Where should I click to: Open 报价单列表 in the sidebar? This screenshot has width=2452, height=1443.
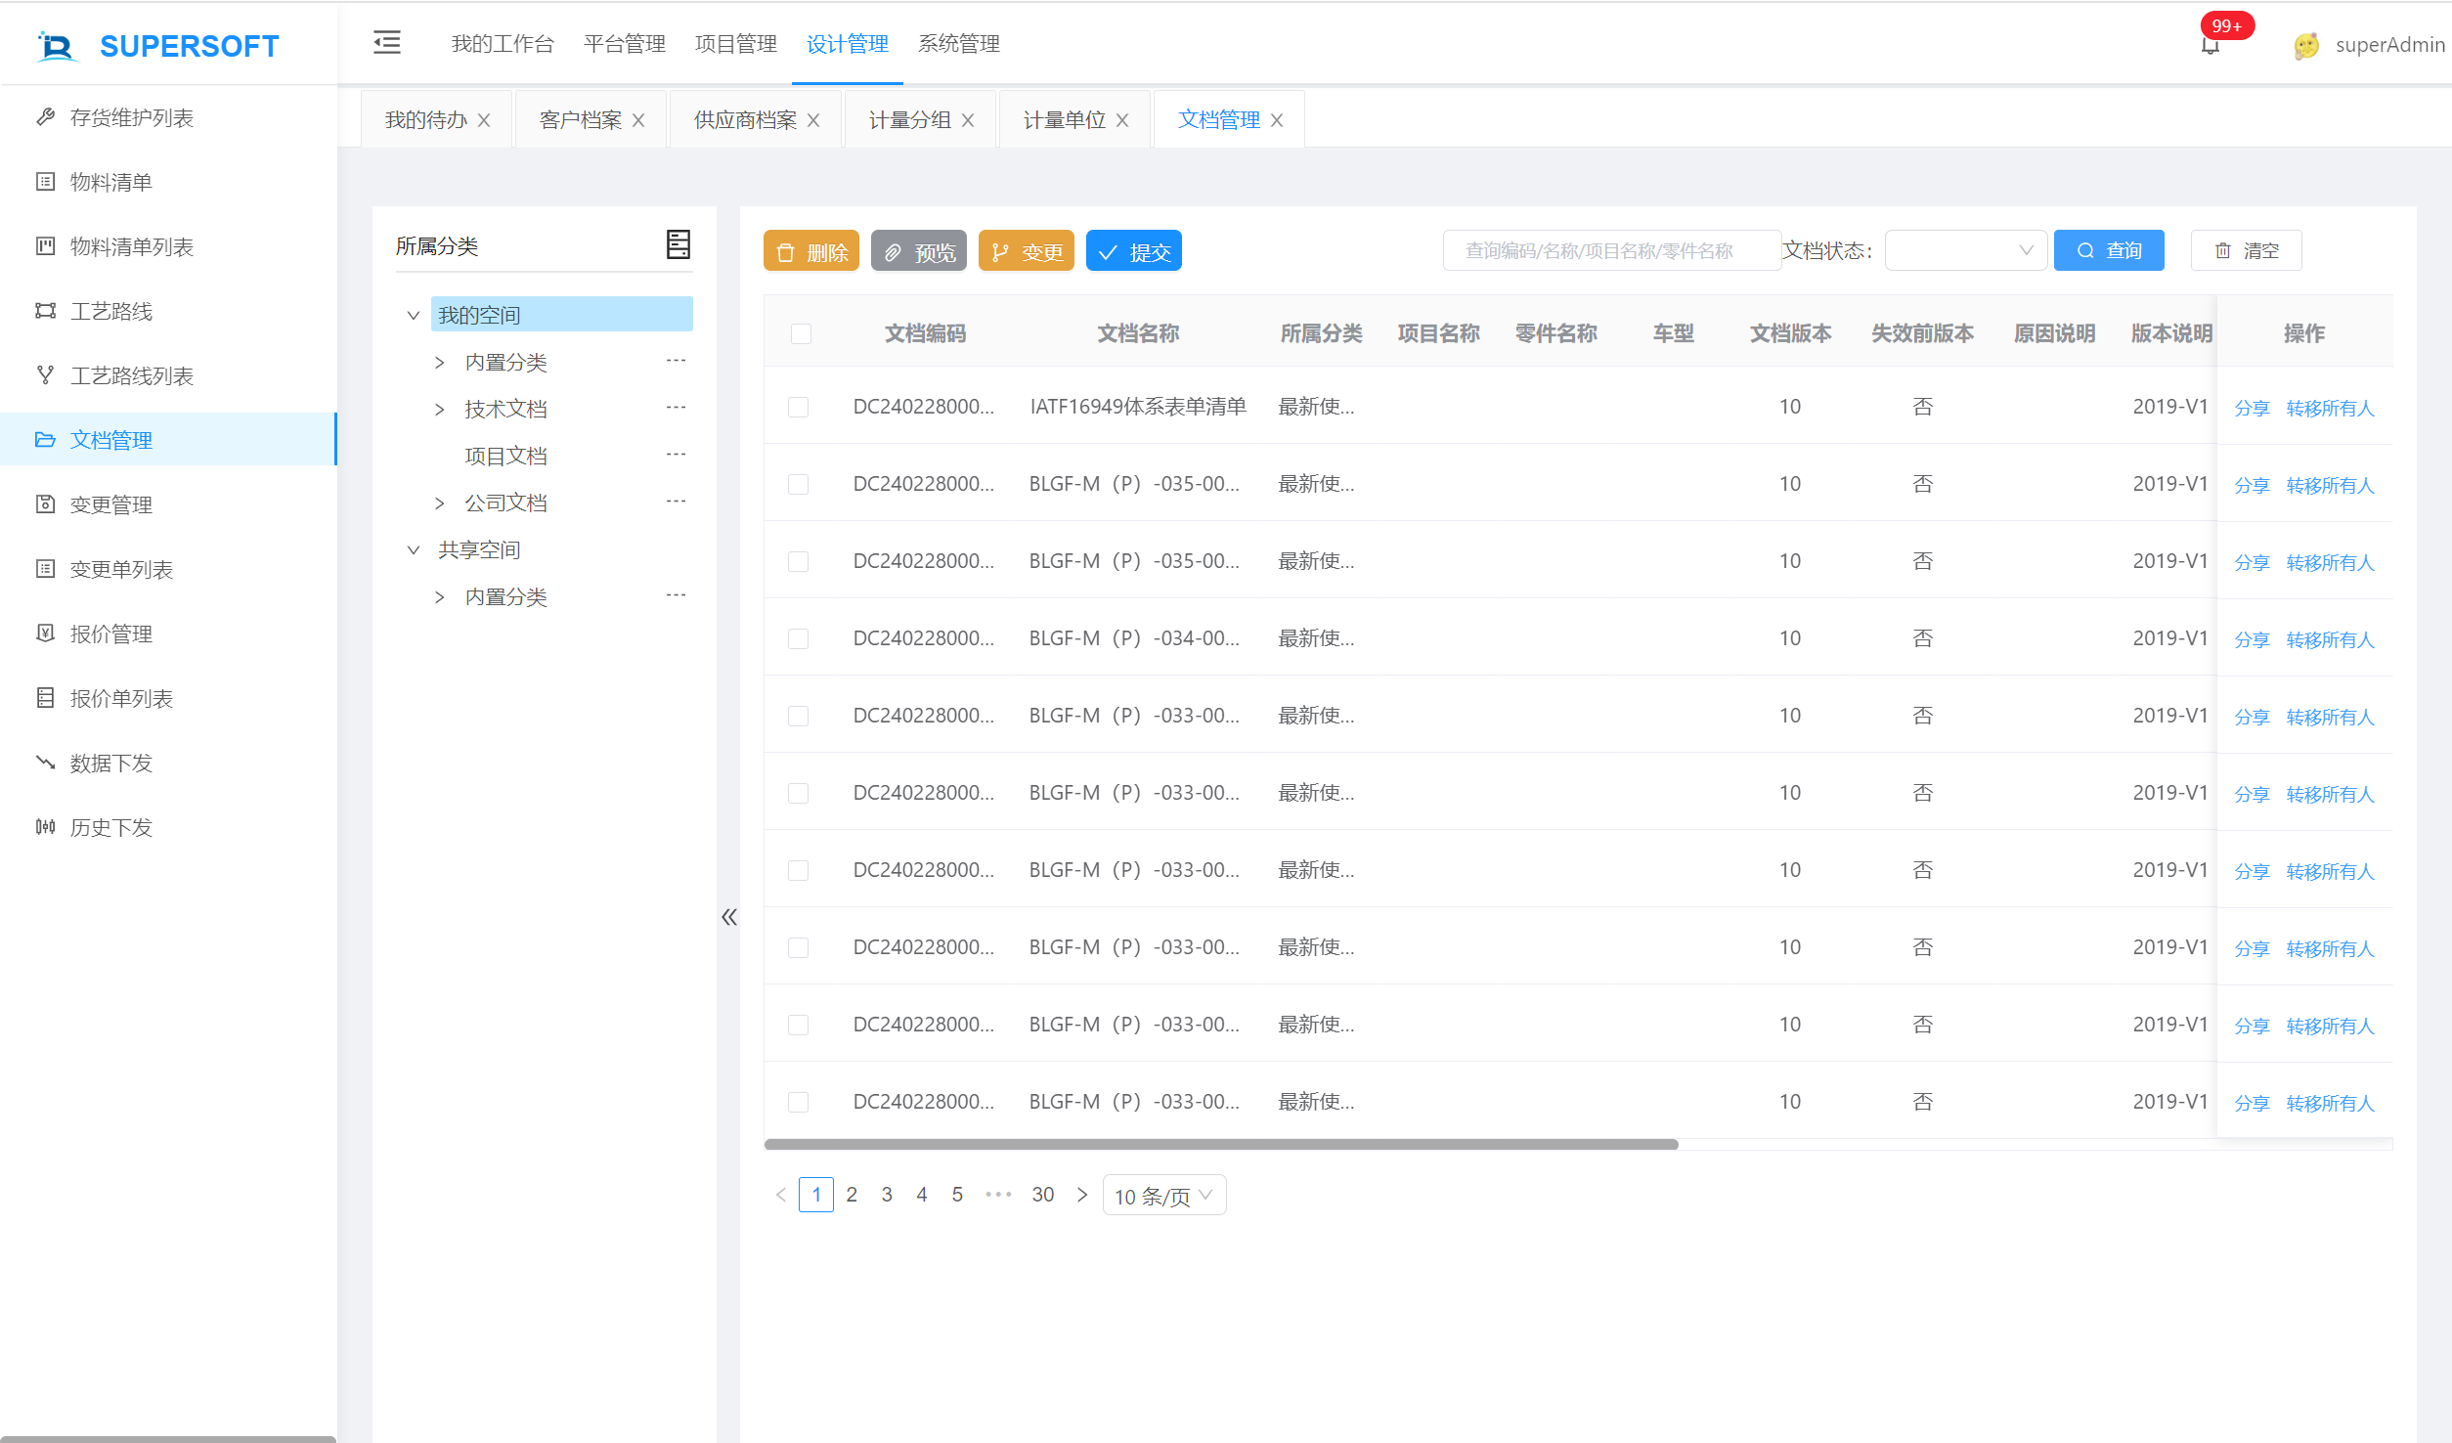click(x=168, y=698)
